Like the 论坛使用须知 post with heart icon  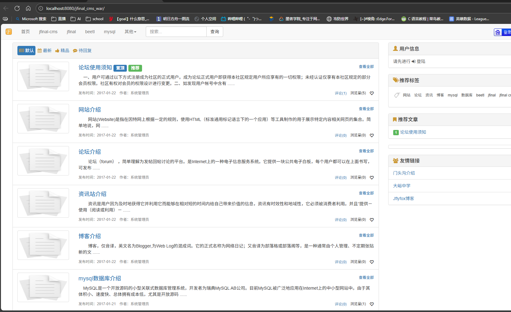(372, 93)
